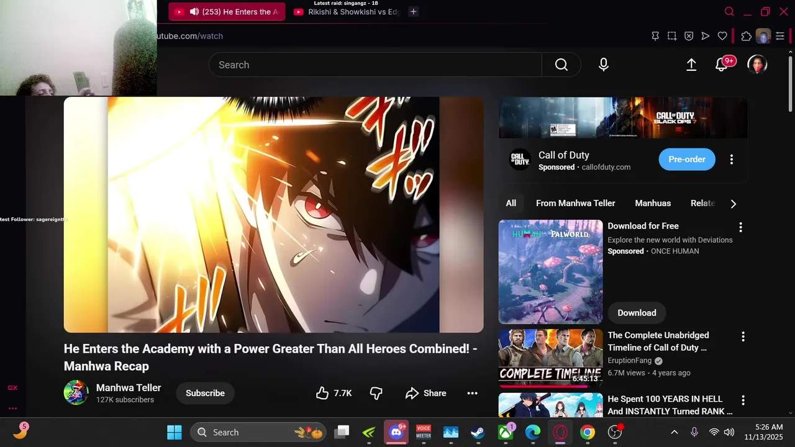795x447 pixels.
Task: Click the video player frame
Action: point(274,215)
